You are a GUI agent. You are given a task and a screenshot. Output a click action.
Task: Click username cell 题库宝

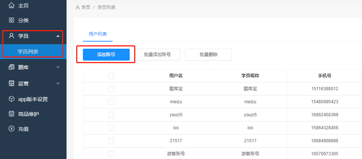[176, 89]
